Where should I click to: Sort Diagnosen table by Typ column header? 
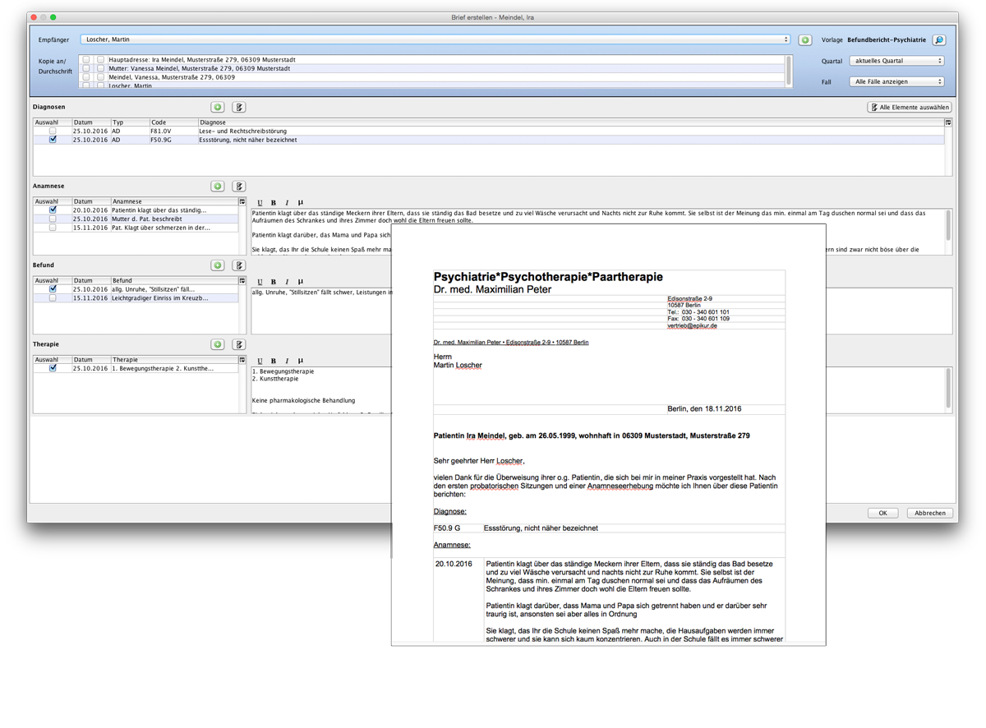tap(129, 122)
